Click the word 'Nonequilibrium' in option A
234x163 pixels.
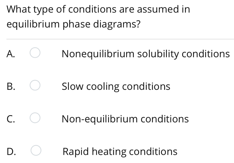(x=98, y=54)
